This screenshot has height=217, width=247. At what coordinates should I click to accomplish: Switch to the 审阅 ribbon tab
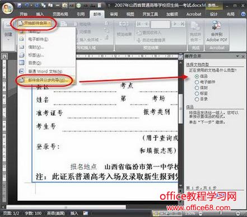pos(114,14)
